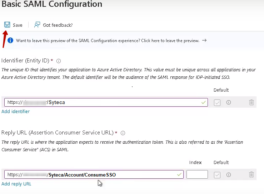The height and width of the screenshot is (194, 264).
Task: Toggle Default checkbox for the reply URL row
Action: (x=217, y=175)
